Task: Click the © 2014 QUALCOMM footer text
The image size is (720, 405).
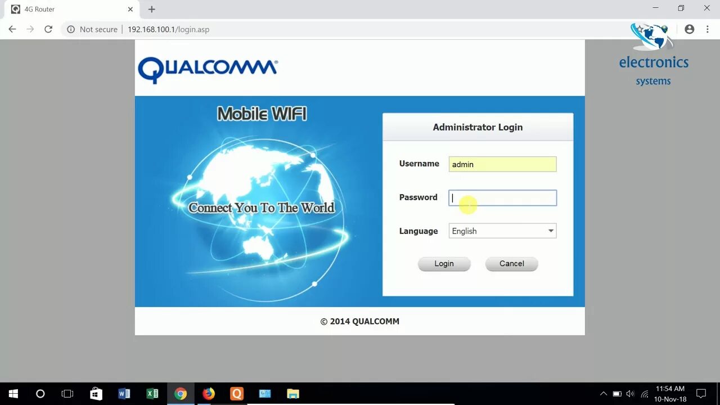Action: pyautogui.click(x=360, y=321)
